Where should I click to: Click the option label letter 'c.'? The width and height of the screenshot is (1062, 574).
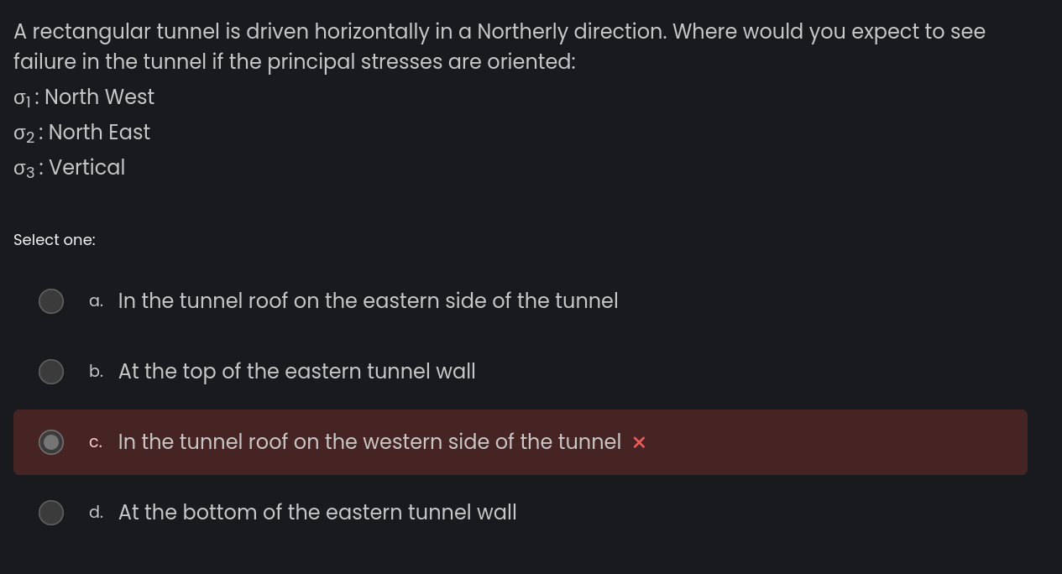click(96, 441)
